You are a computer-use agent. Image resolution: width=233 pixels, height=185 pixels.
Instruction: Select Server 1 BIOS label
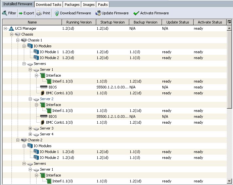(53, 87)
